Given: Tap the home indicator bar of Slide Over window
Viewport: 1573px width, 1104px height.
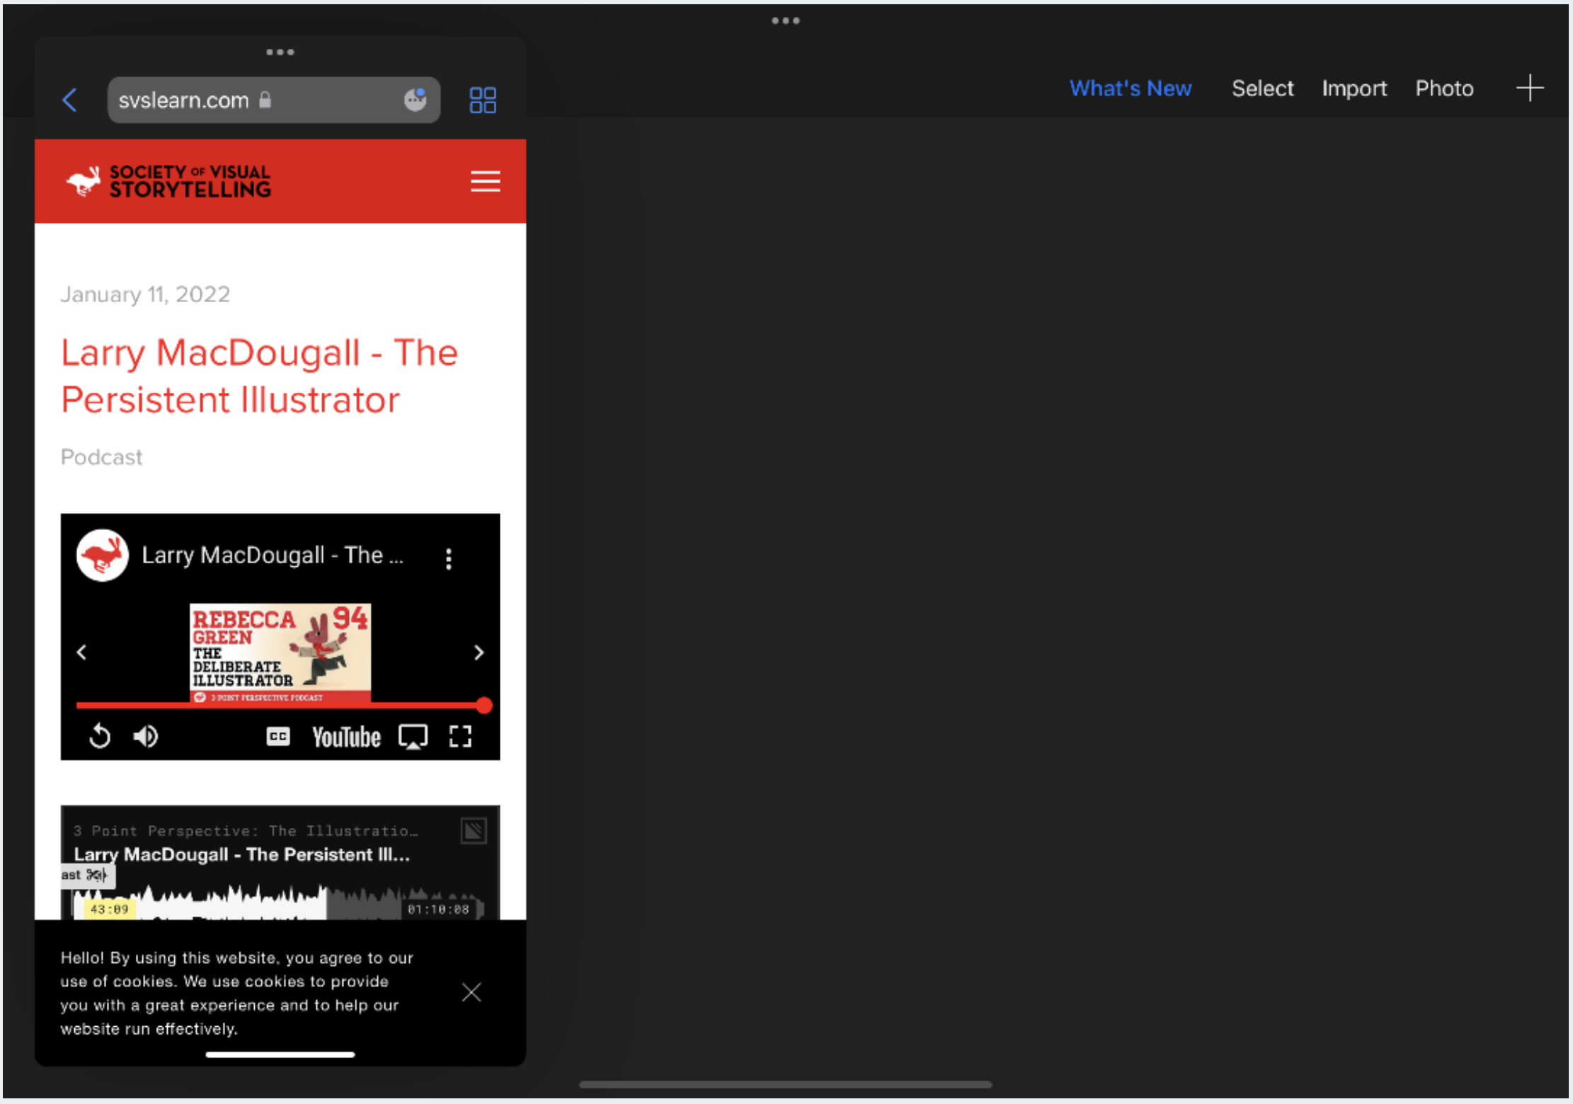Looking at the screenshot, I should (280, 1054).
